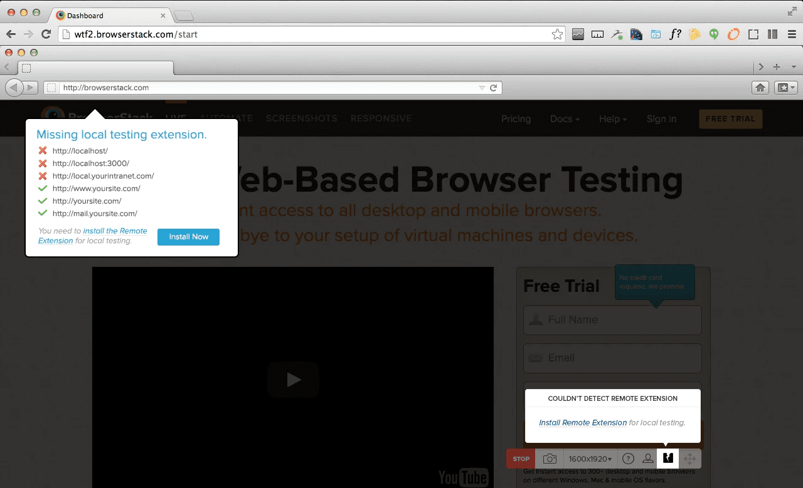
Task: Click the remote browser forward arrow
Action: tap(31, 88)
